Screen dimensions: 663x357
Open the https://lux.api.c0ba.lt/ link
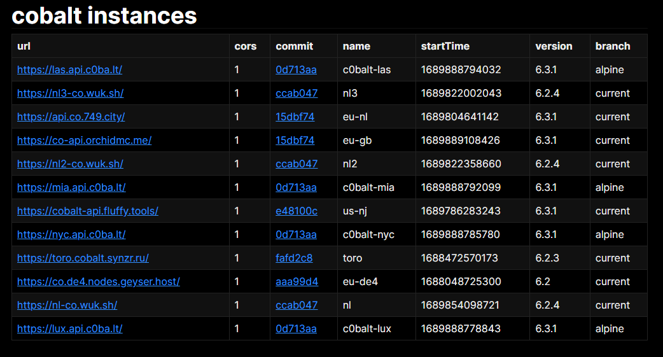click(x=70, y=328)
